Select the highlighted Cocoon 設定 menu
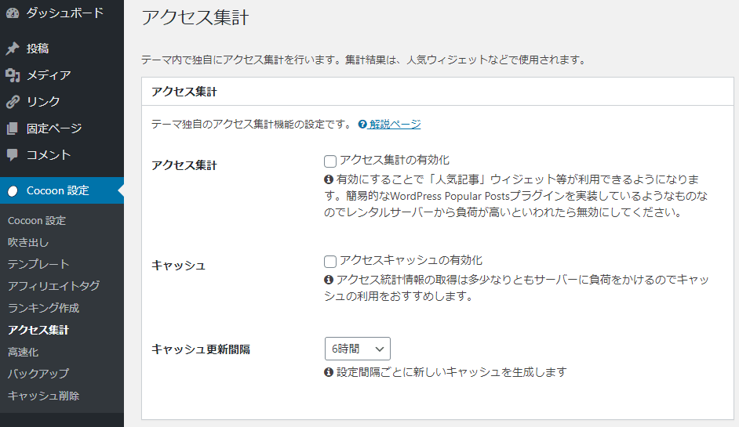The image size is (739, 427). click(x=62, y=190)
